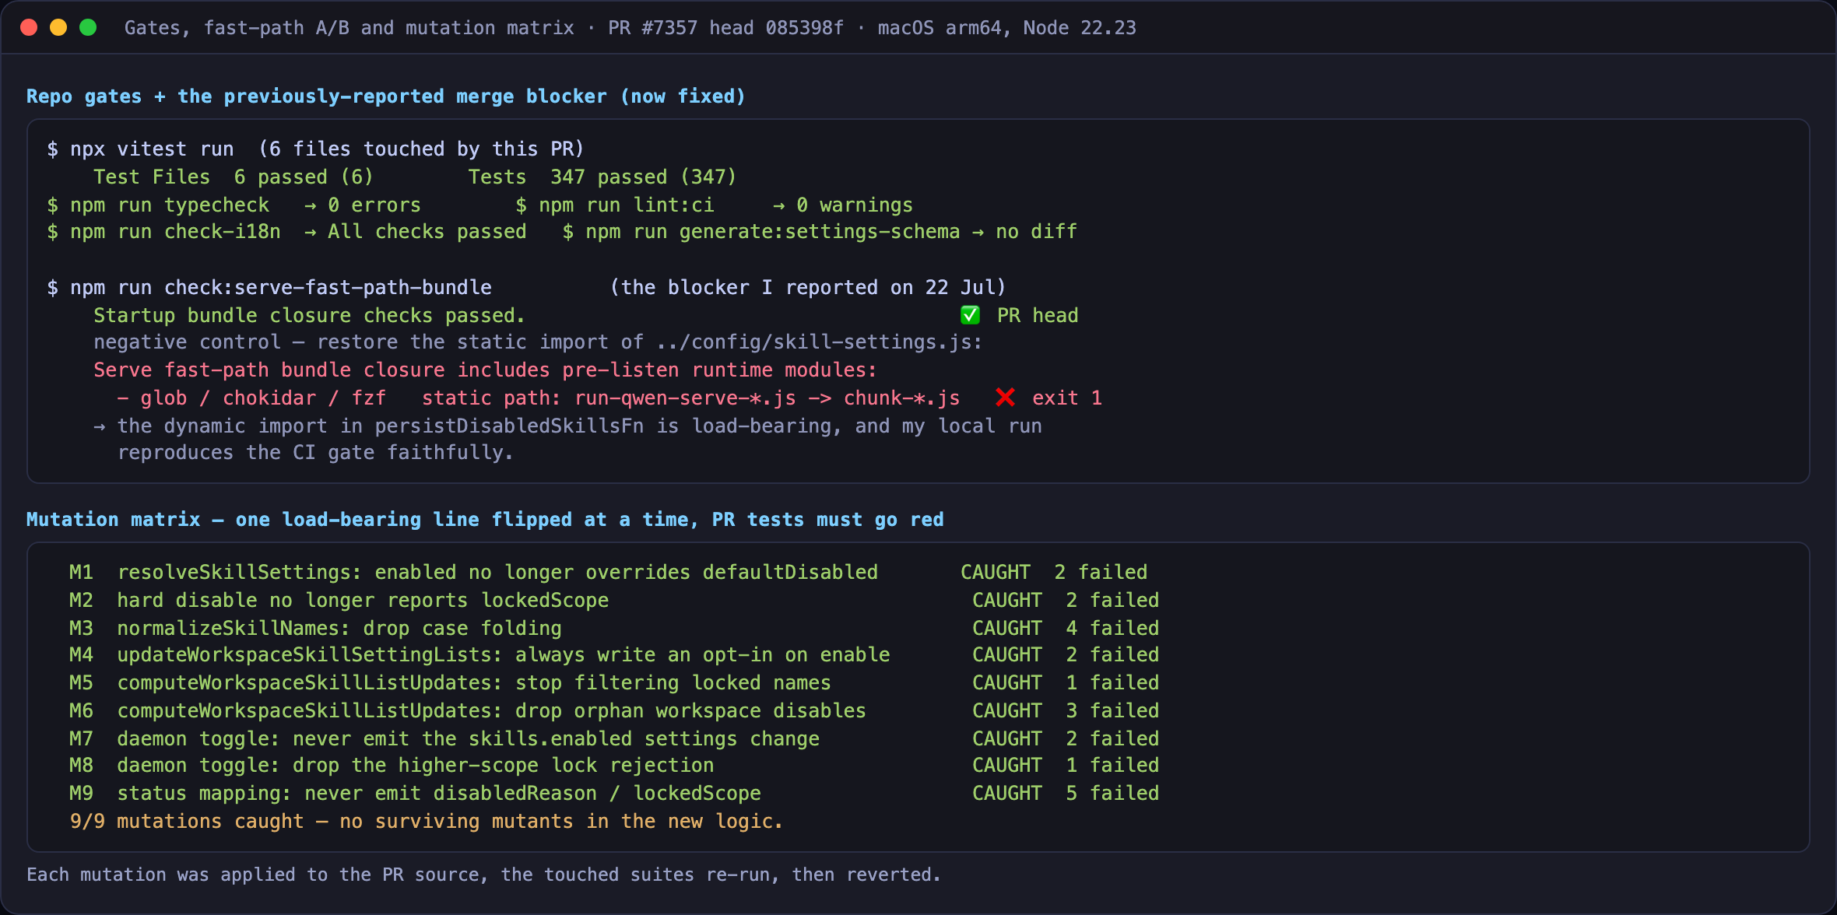Click the M9 'CAUGHT 5 failed' result
The height and width of the screenshot is (915, 1837).
(1066, 793)
